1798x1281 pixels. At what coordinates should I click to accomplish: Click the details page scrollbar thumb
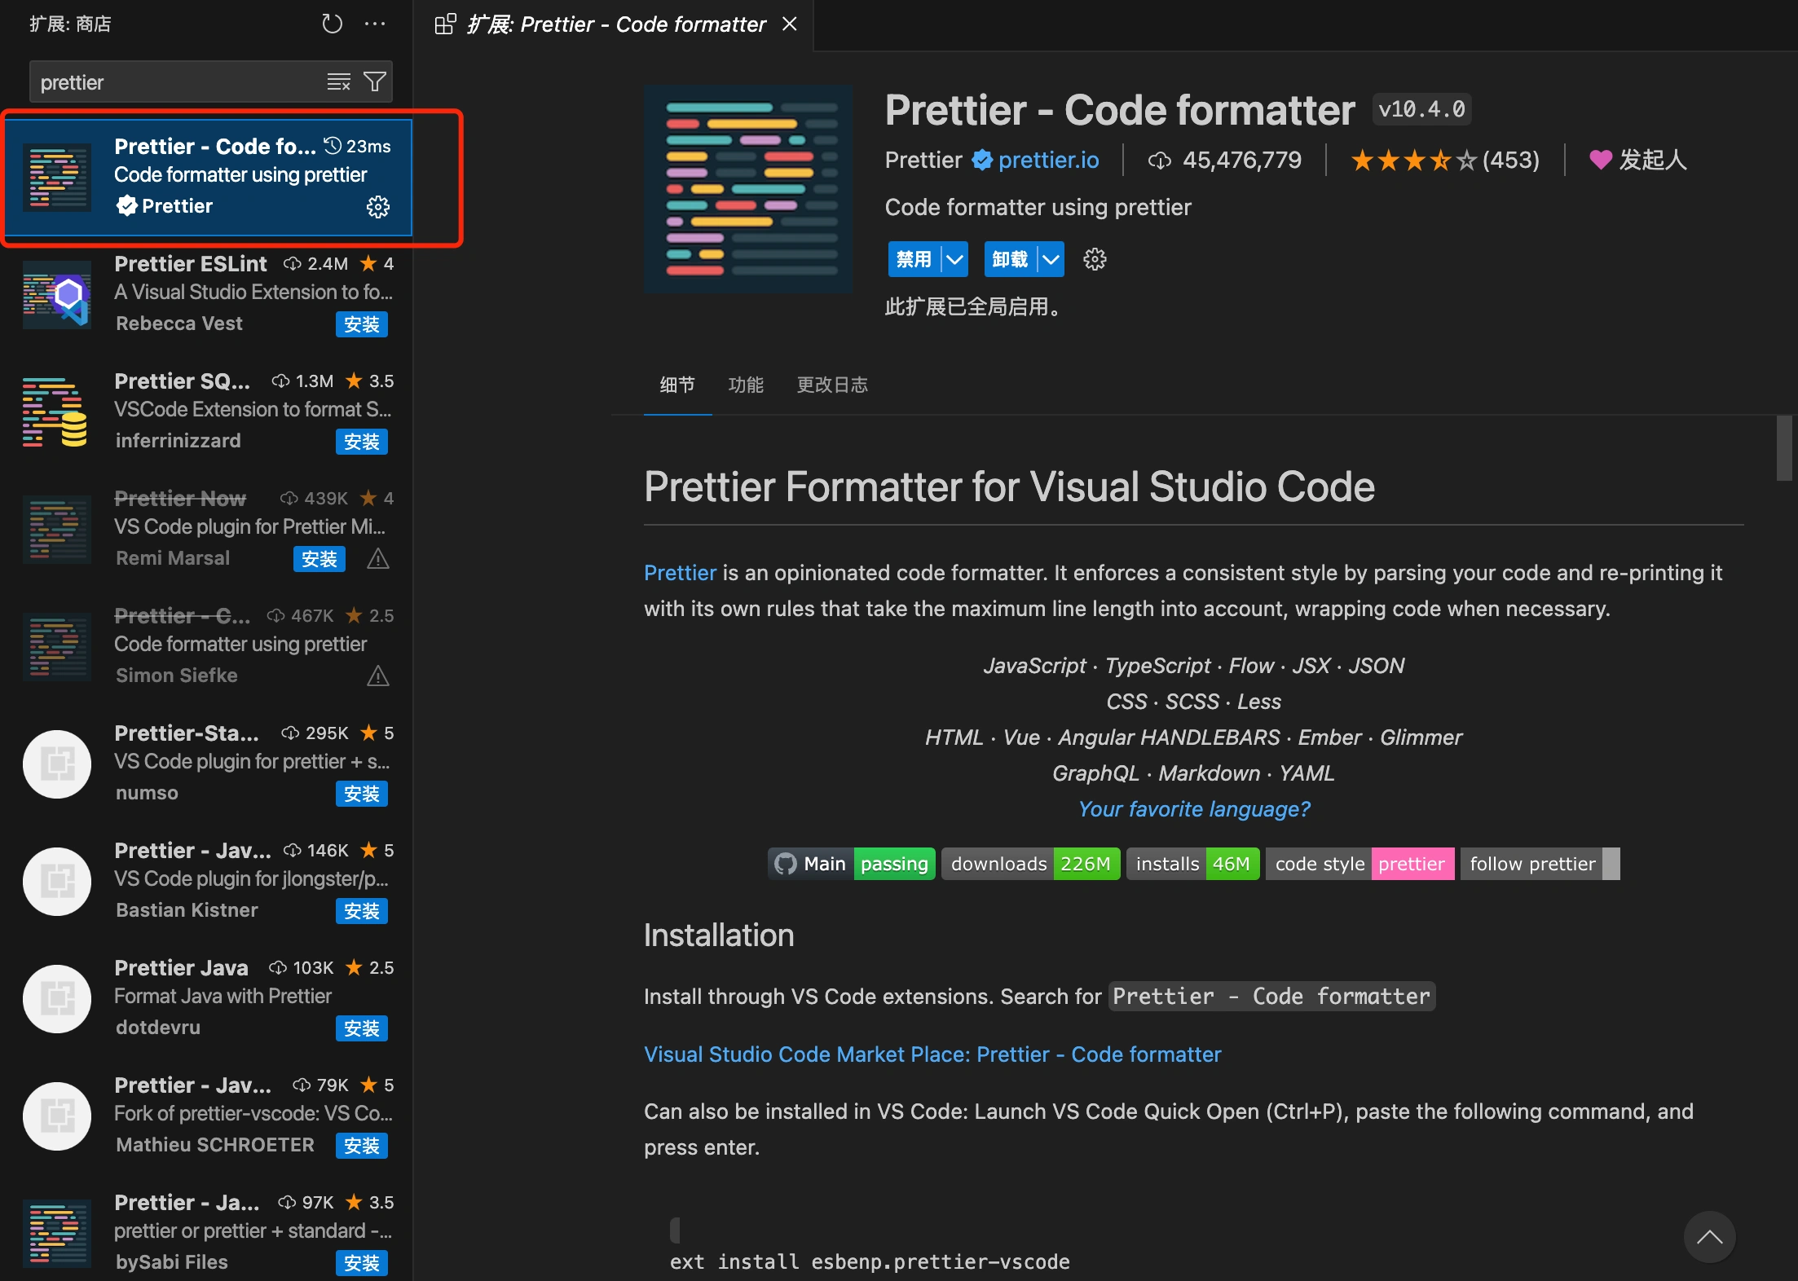click(1783, 448)
